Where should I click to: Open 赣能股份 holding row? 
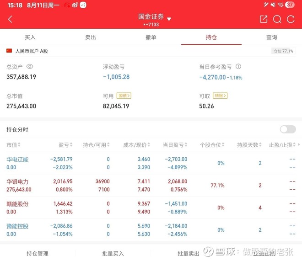coord(151,208)
